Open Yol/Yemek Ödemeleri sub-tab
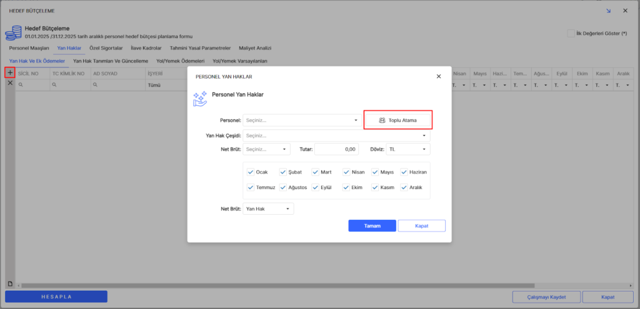Screen dimensions: 640x309 tap(179, 61)
